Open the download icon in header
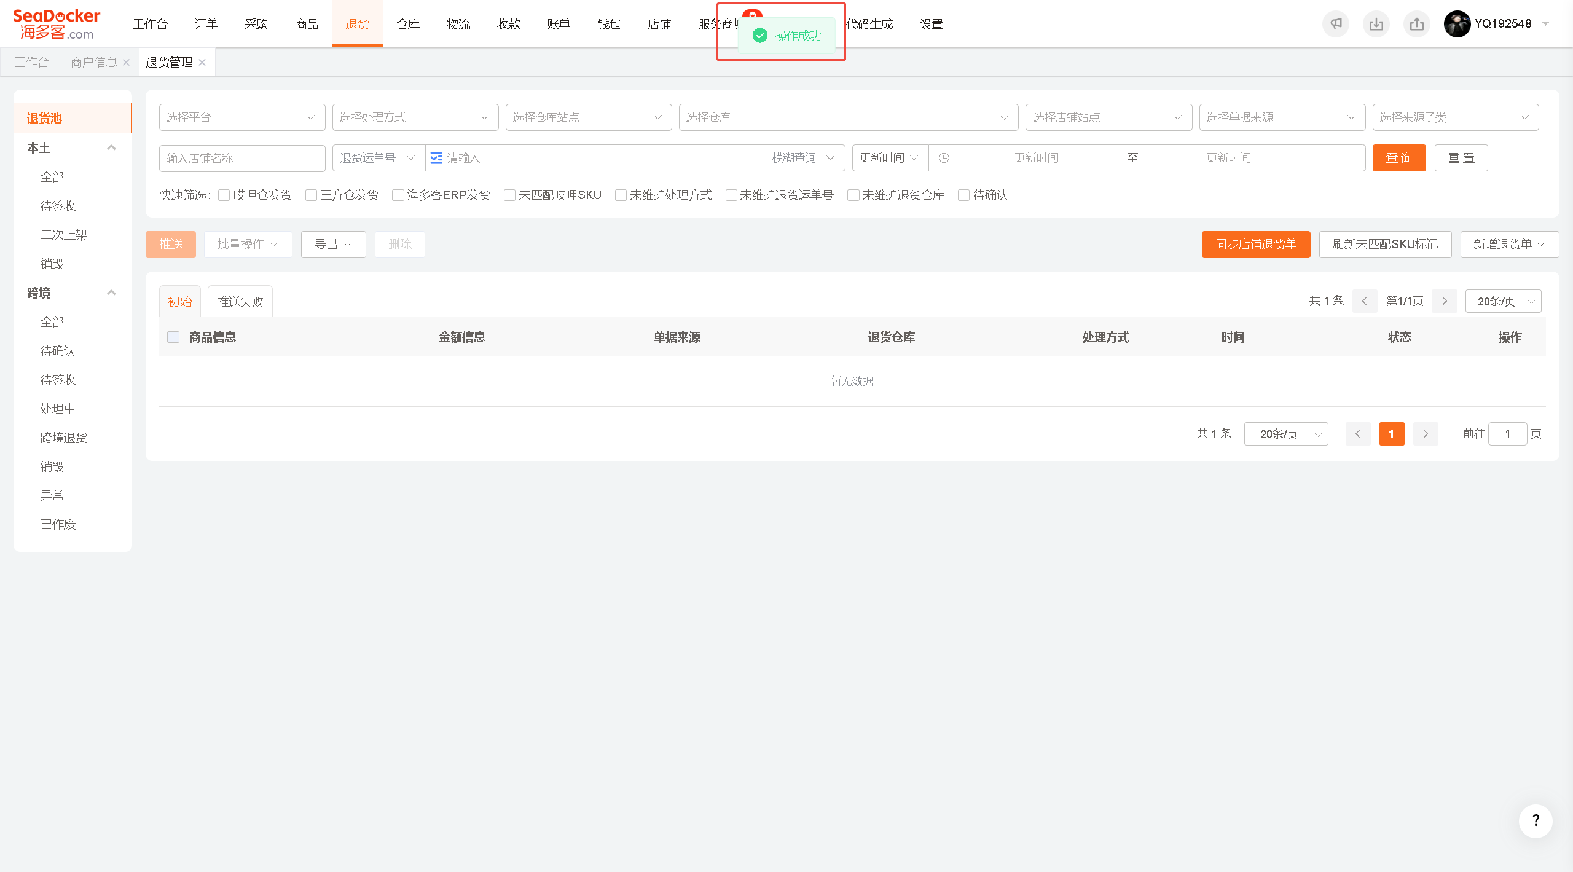This screenshot has width=1573, height=872. (1376, 24)
